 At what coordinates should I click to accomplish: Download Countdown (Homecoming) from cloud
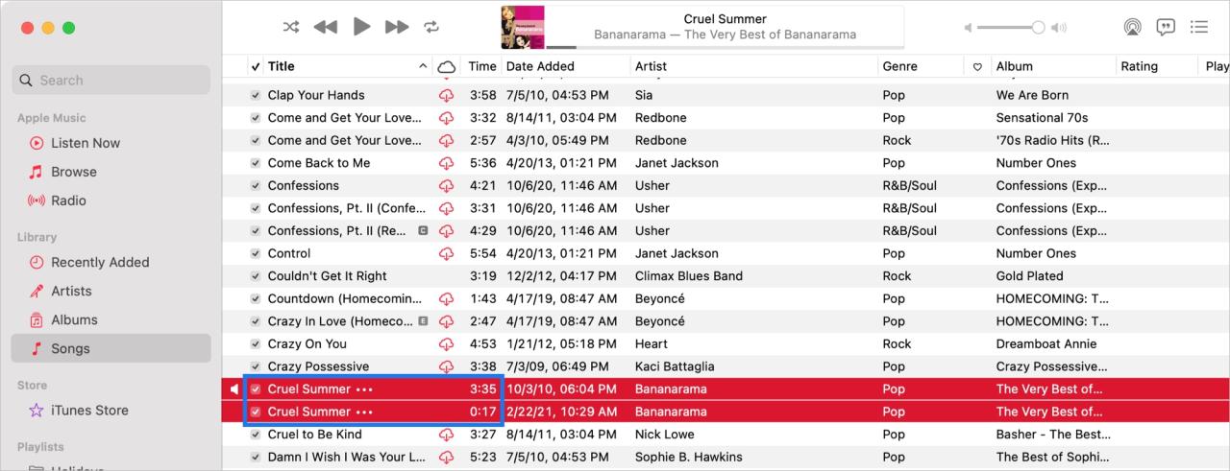446,298
